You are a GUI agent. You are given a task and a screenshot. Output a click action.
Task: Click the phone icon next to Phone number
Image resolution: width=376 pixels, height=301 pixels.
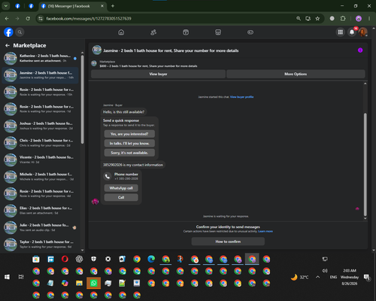click(108, 176)
